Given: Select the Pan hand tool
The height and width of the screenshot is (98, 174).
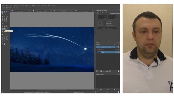Looking at the screenshot, I should (5, 44).
